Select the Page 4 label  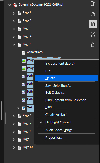pos(27,36)
